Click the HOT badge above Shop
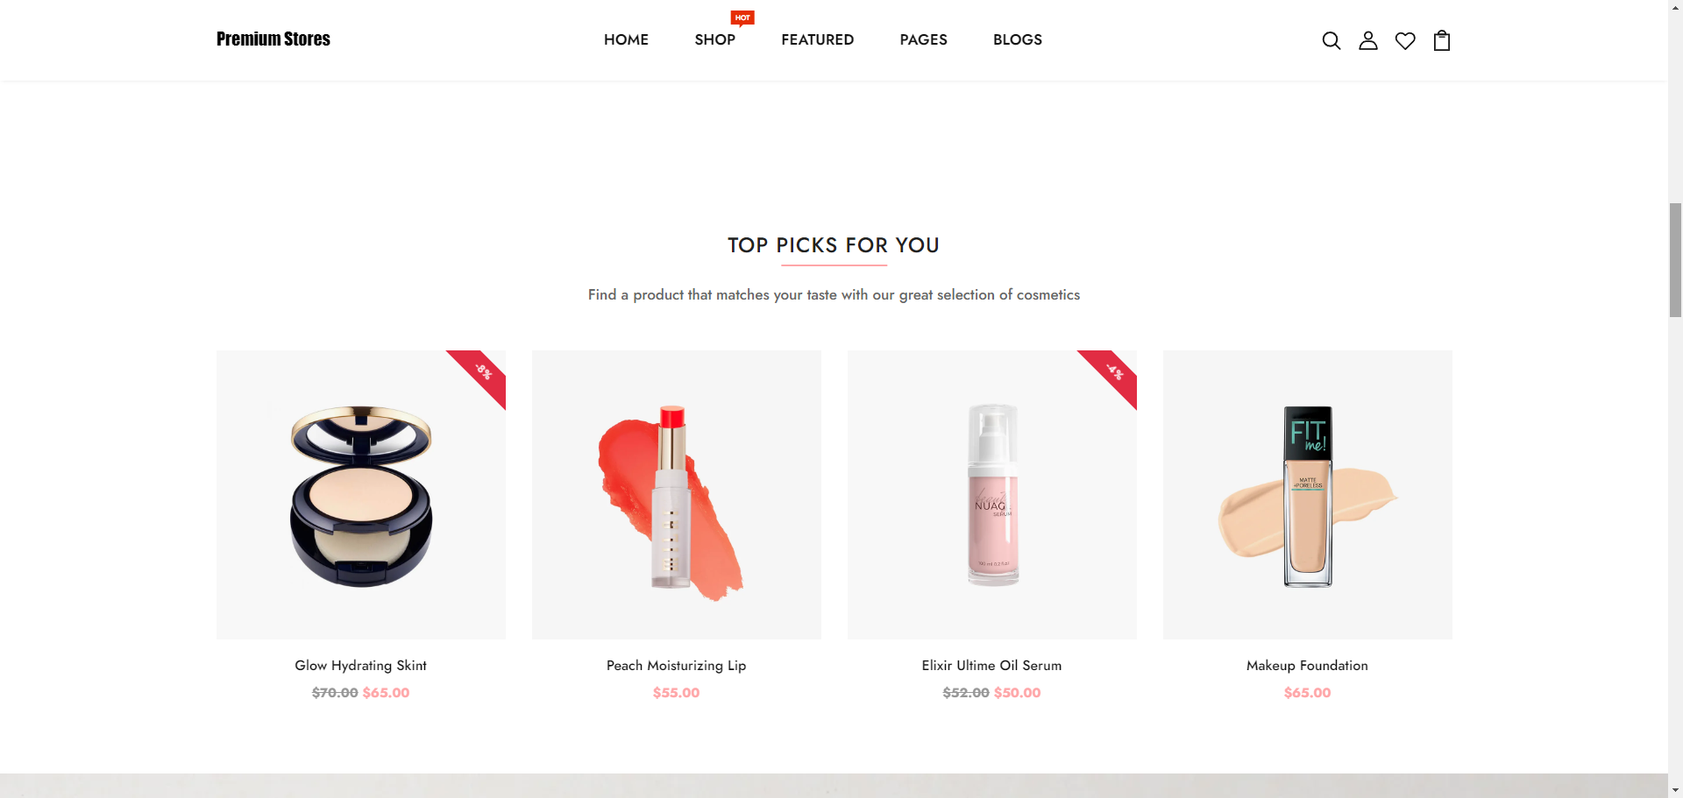Screen dimensions: 1683x798 tap(742, 18)
